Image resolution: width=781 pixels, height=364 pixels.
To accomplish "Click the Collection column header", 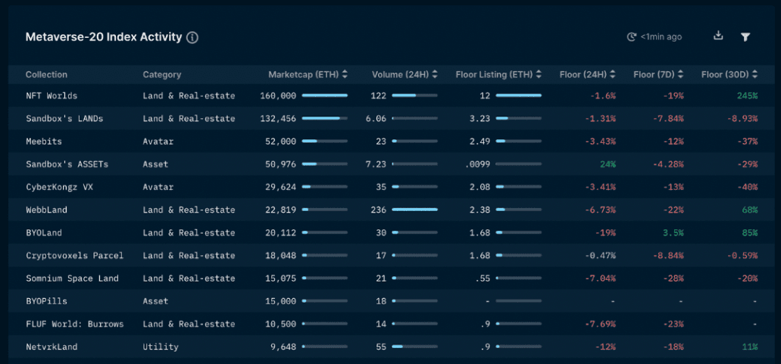I will [x=46, y=75].
